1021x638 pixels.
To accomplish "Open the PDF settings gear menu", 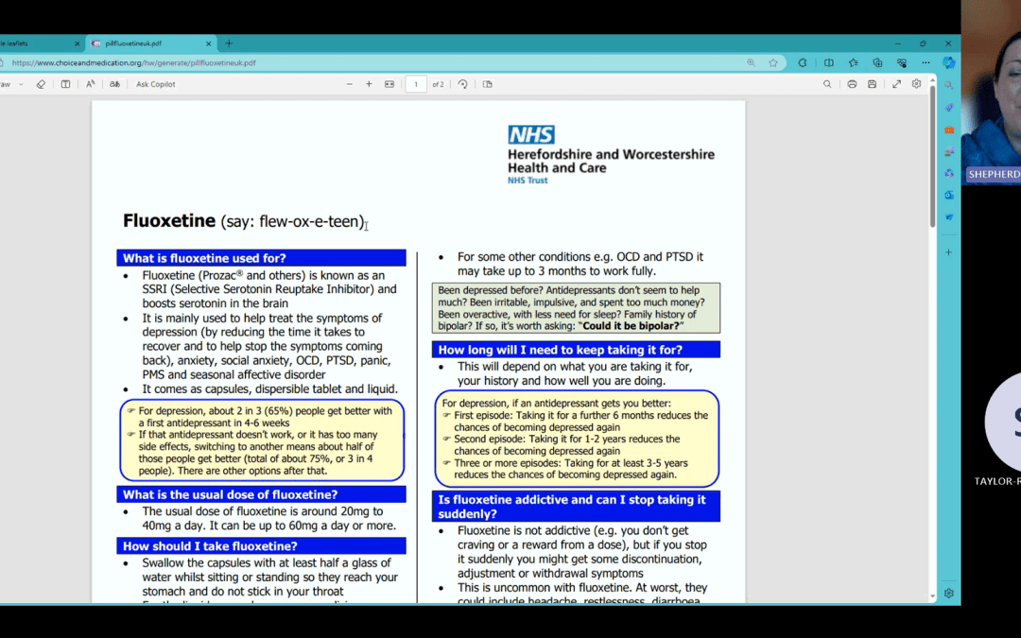I will click(915, 83).
